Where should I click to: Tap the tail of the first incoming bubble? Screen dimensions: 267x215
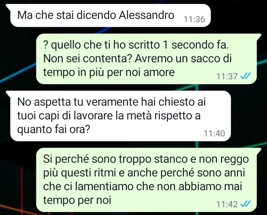coord(8,6)
